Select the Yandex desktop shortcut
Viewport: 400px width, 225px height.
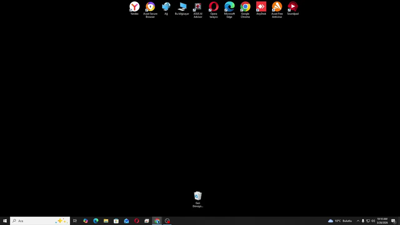pyautogui.click(x=134, y=8)
